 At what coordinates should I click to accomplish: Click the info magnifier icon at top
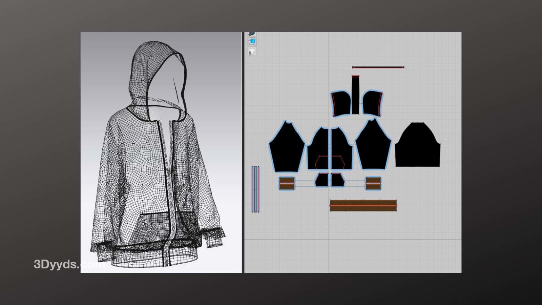point(252,34)
